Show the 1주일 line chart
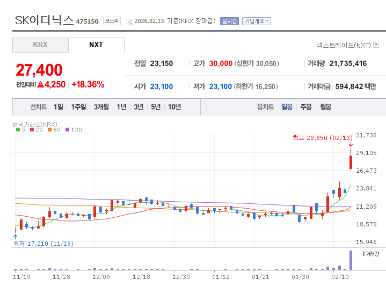The height and width of the screenshot is (287, 386). click(x=78, y=107)
